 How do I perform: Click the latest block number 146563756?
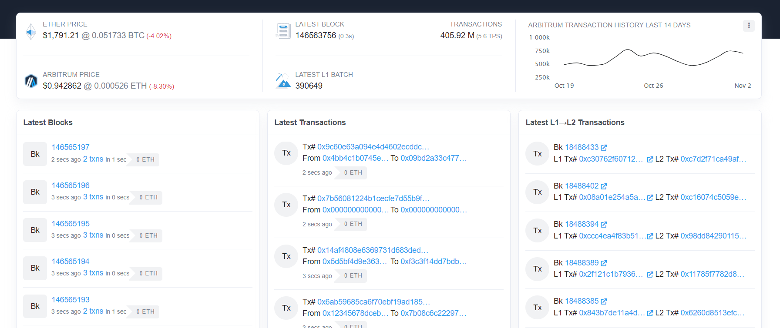pos(316,36)
